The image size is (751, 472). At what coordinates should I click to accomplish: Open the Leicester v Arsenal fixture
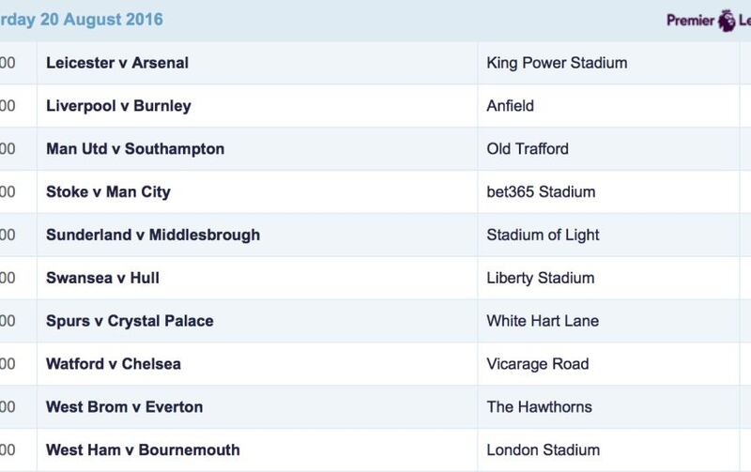[117, 63]
